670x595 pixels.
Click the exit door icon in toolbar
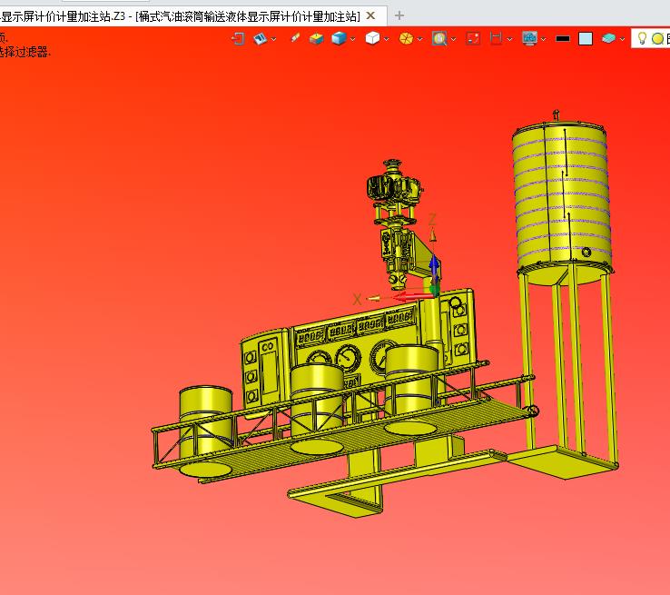238,39
